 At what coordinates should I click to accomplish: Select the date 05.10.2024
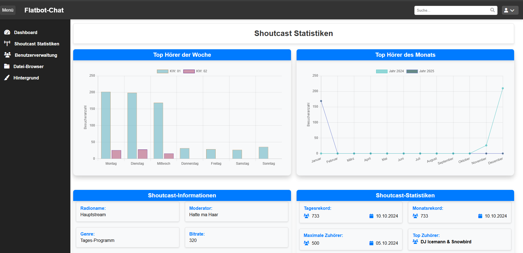[387, 243]
